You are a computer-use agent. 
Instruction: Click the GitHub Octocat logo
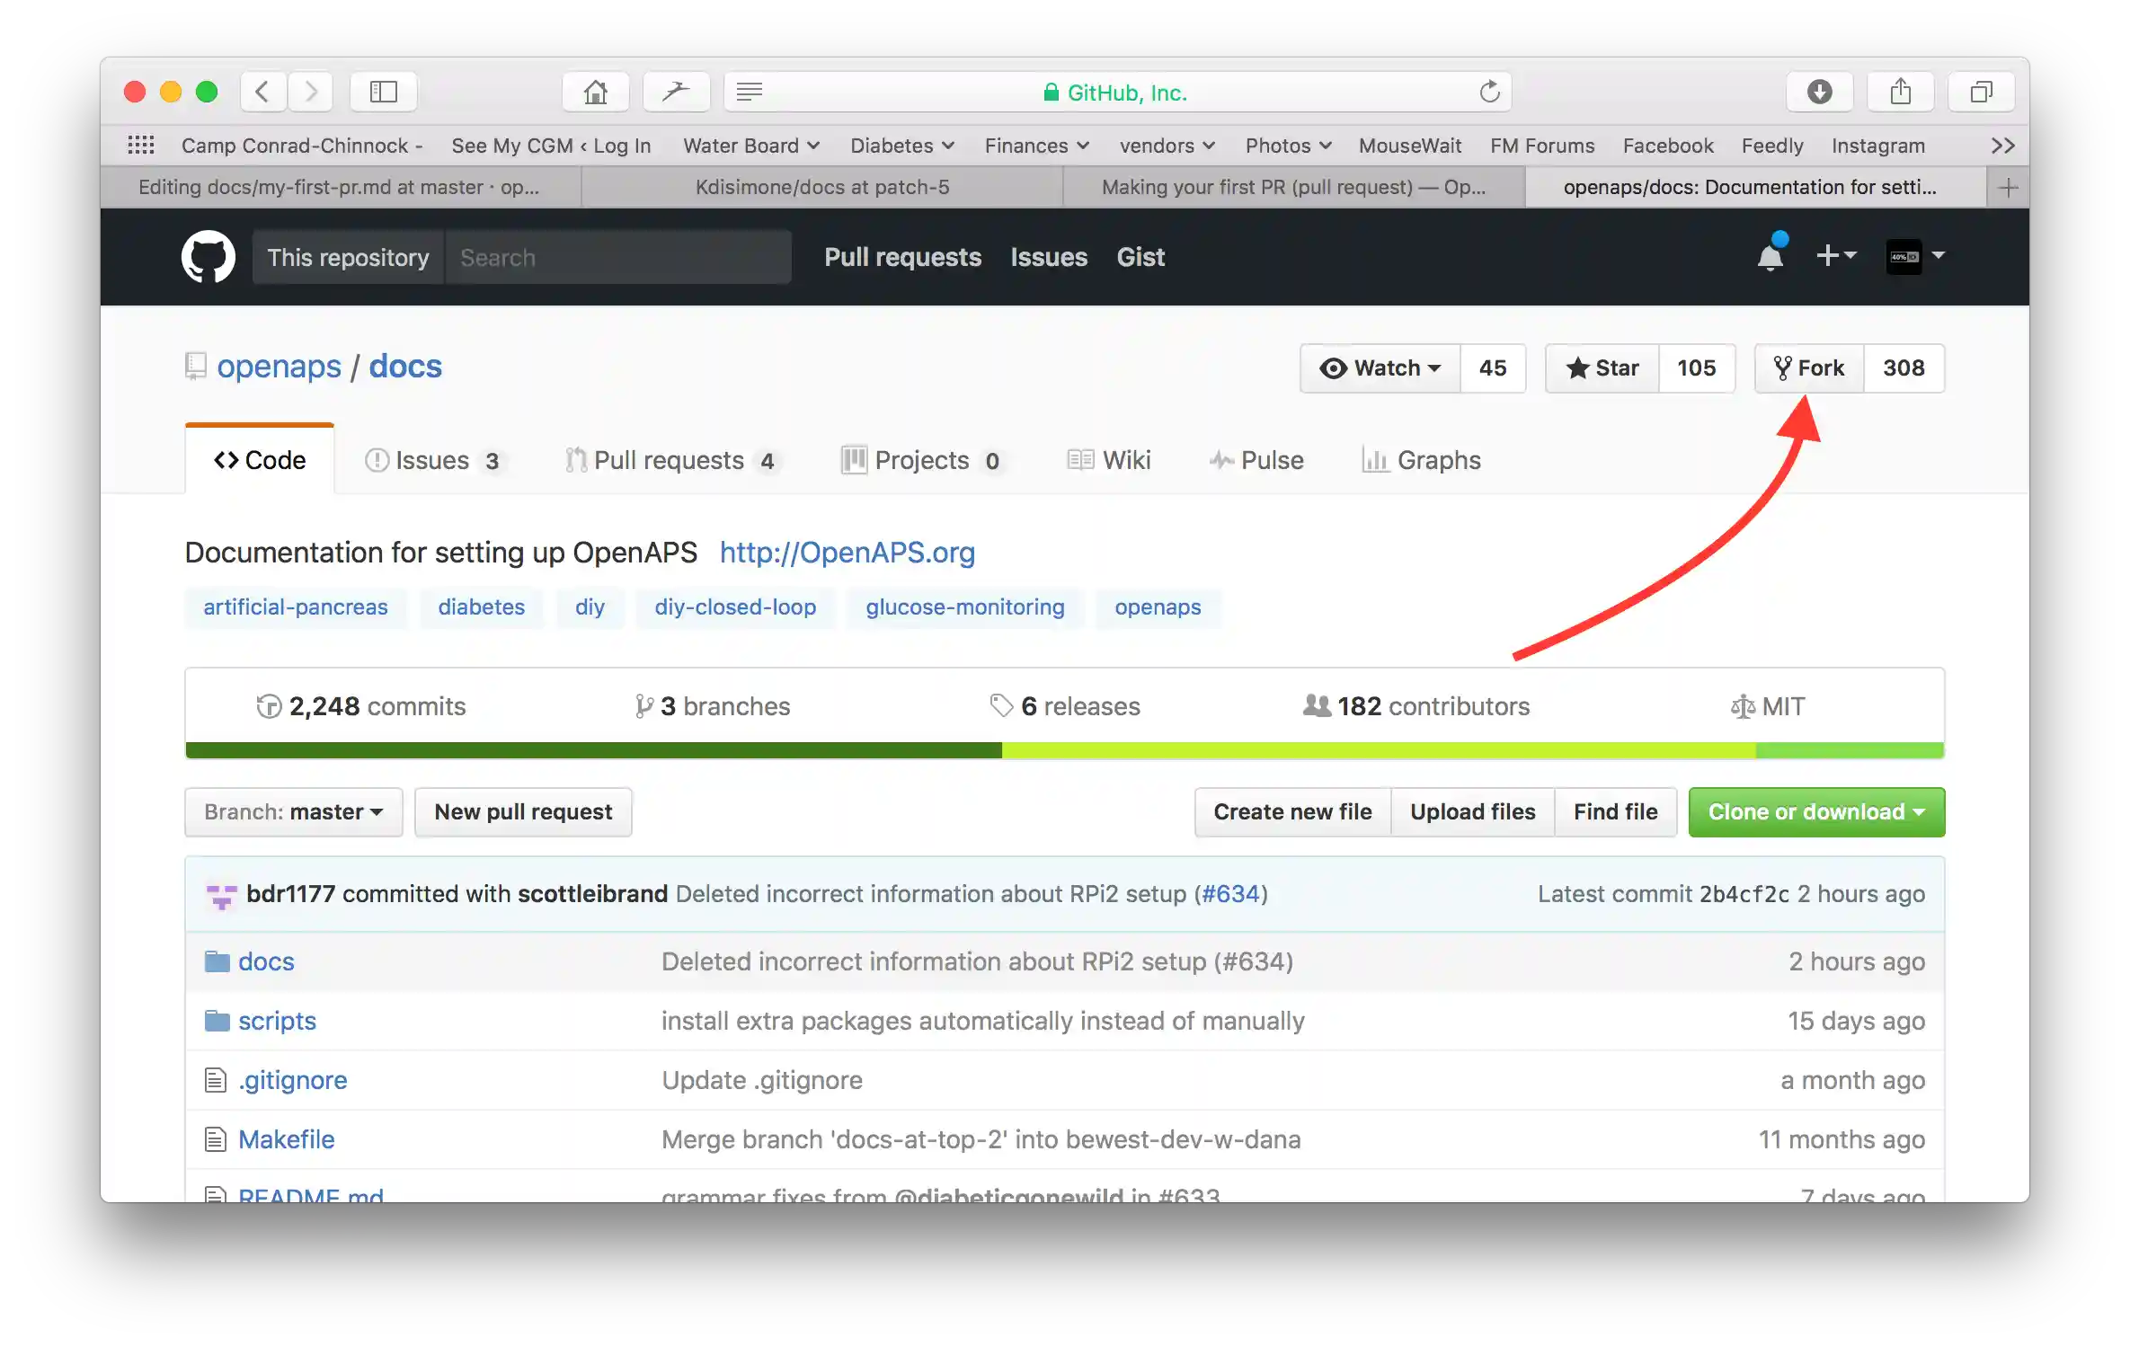[208, 257]
